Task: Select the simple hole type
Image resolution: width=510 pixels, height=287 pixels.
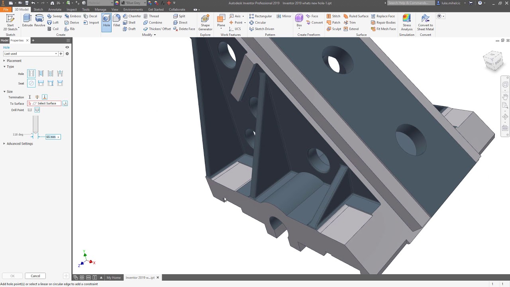Action: click(31, 73)
